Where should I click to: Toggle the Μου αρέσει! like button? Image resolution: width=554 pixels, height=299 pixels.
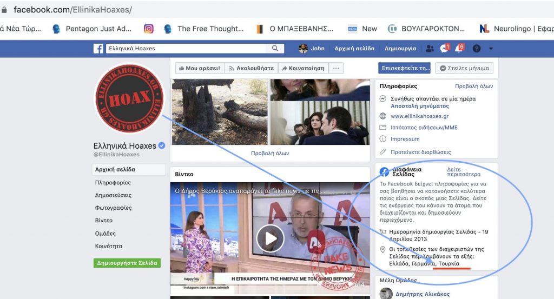click(199, 68)
